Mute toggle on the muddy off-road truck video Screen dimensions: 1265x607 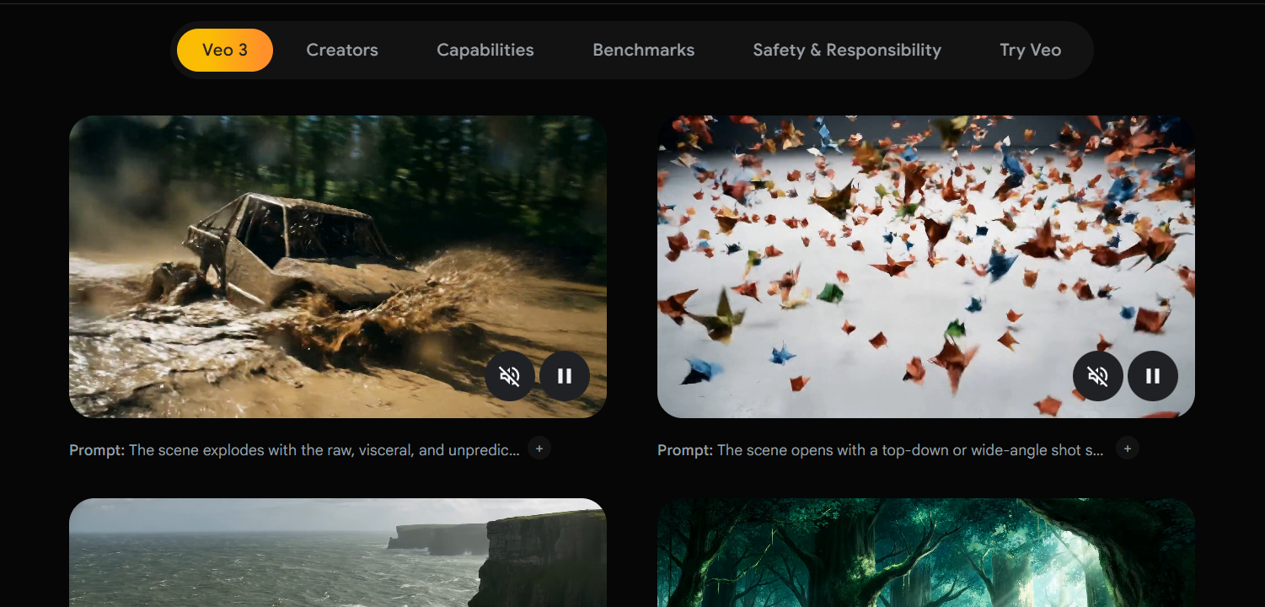coord(509,376)
